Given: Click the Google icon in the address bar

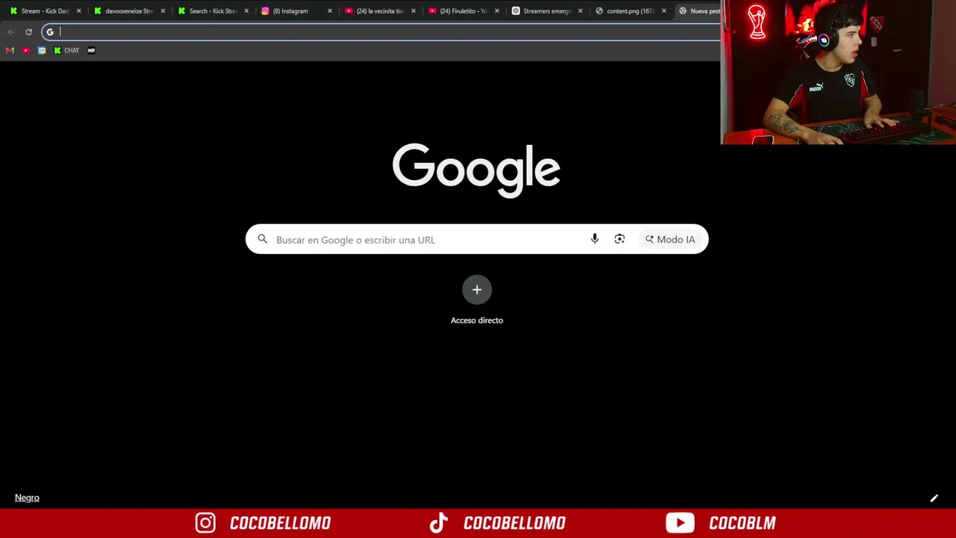Looking at the screenshot, I should 50,32.
